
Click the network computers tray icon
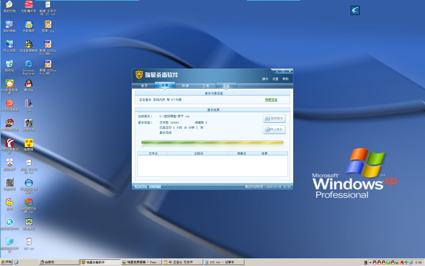(411, 262)
